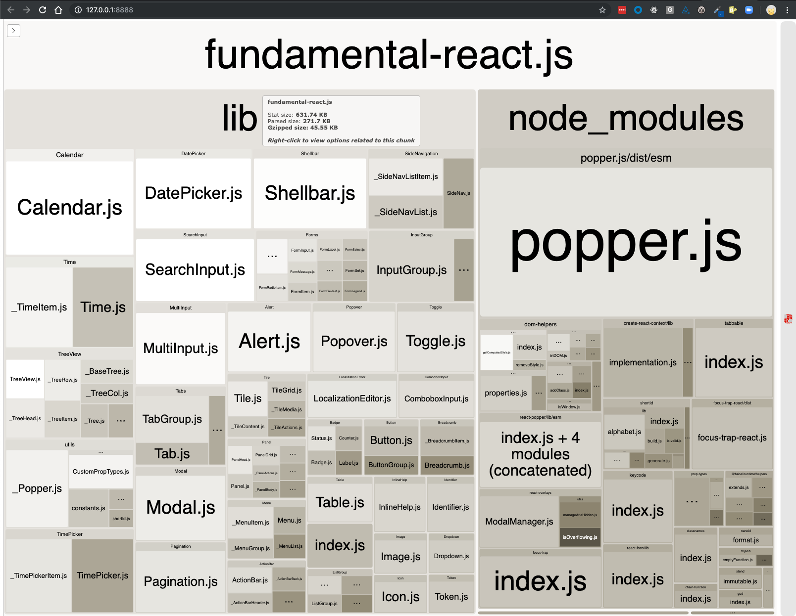
Task: Open the browser three-dot menu
Action: (787, 10)
